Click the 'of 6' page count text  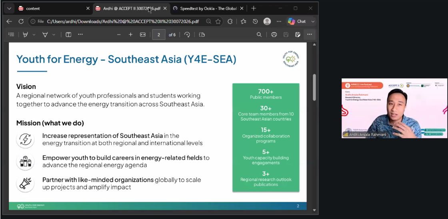click(172, 35)
